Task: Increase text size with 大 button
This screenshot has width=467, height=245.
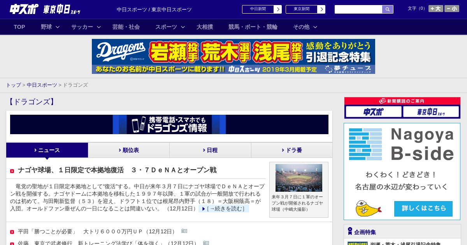Action: (436, 9)
